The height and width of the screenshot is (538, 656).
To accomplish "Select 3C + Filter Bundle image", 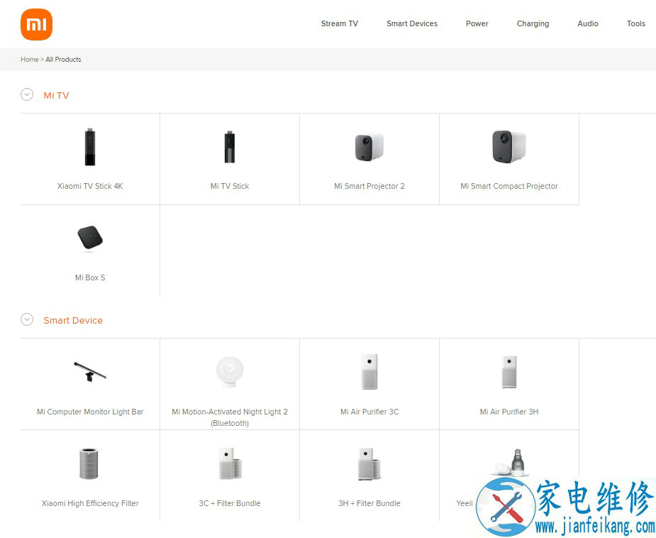I will [x=230, y=463].
